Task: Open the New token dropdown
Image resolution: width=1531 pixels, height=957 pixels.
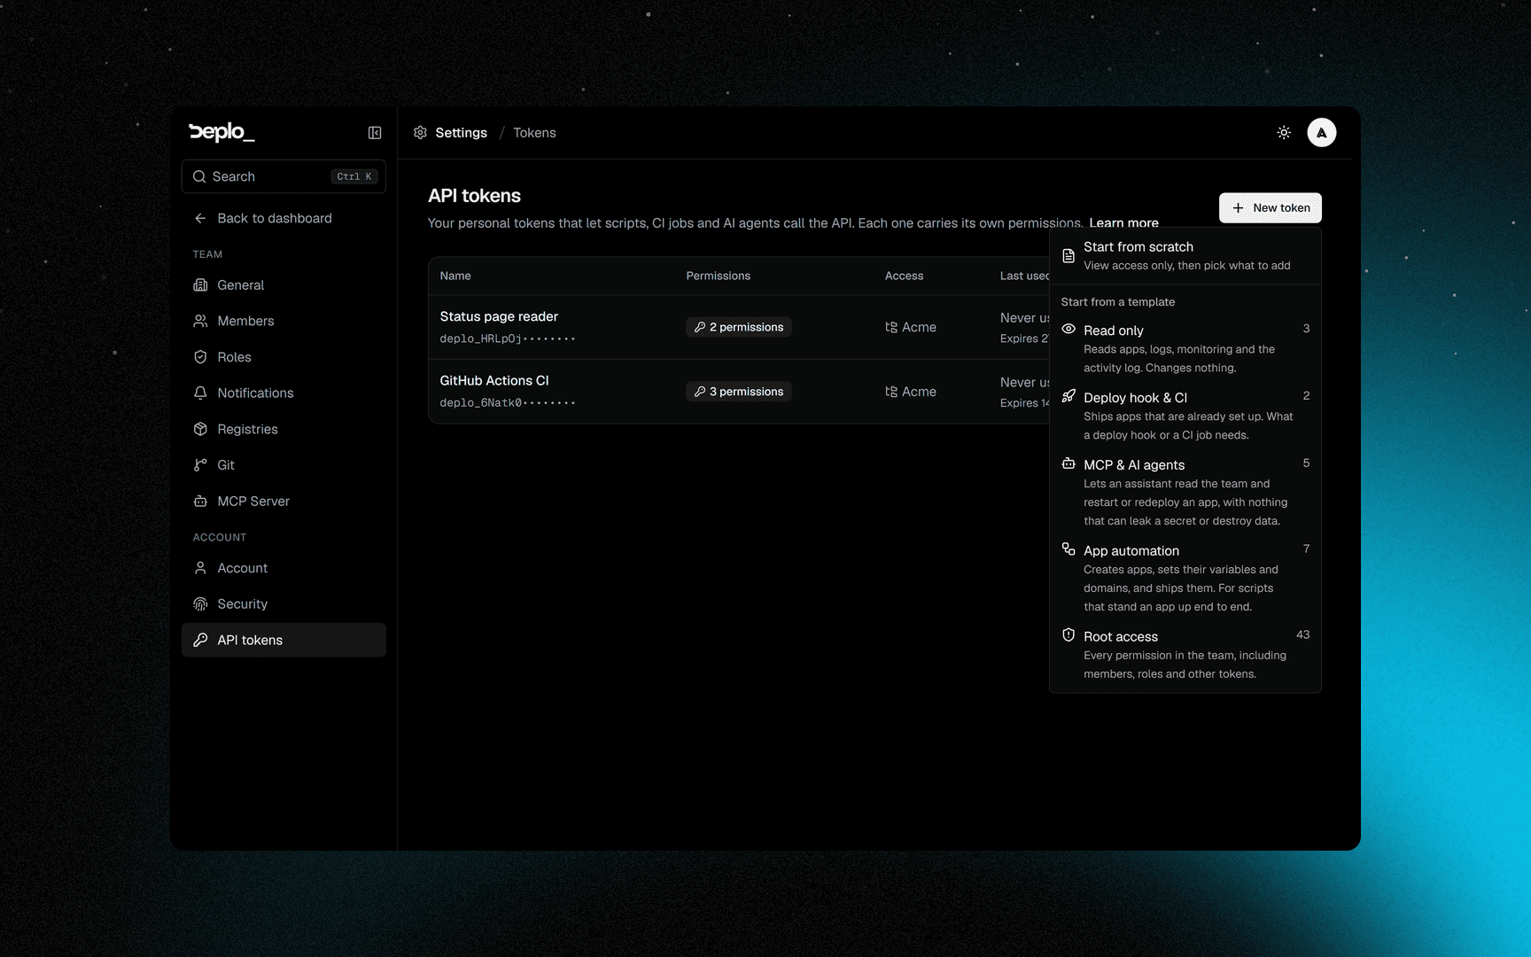Action: (1270, 208)
